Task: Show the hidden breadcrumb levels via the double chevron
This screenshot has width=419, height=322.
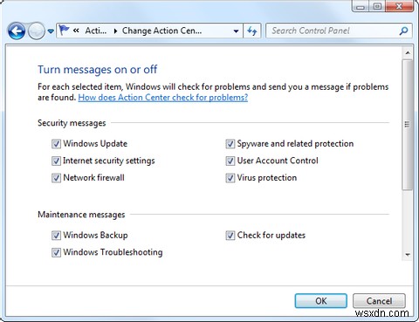Action: point(76,31)
